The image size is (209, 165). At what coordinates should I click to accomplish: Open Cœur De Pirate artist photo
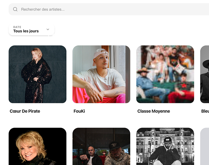pyautogui.click(x=38, y=74)
